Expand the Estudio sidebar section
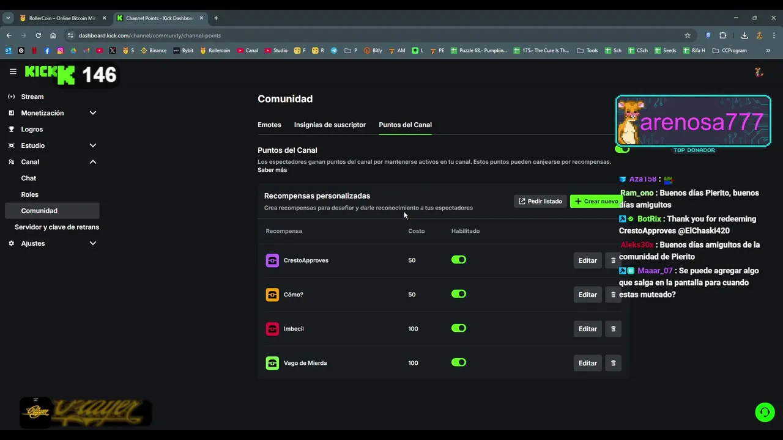Image resolution: width=783 pixels, height=440 pixels. [93, 145]
